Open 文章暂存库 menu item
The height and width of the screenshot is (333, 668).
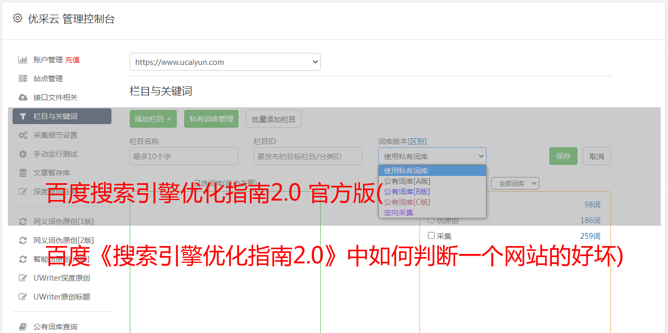coord(52,173)
